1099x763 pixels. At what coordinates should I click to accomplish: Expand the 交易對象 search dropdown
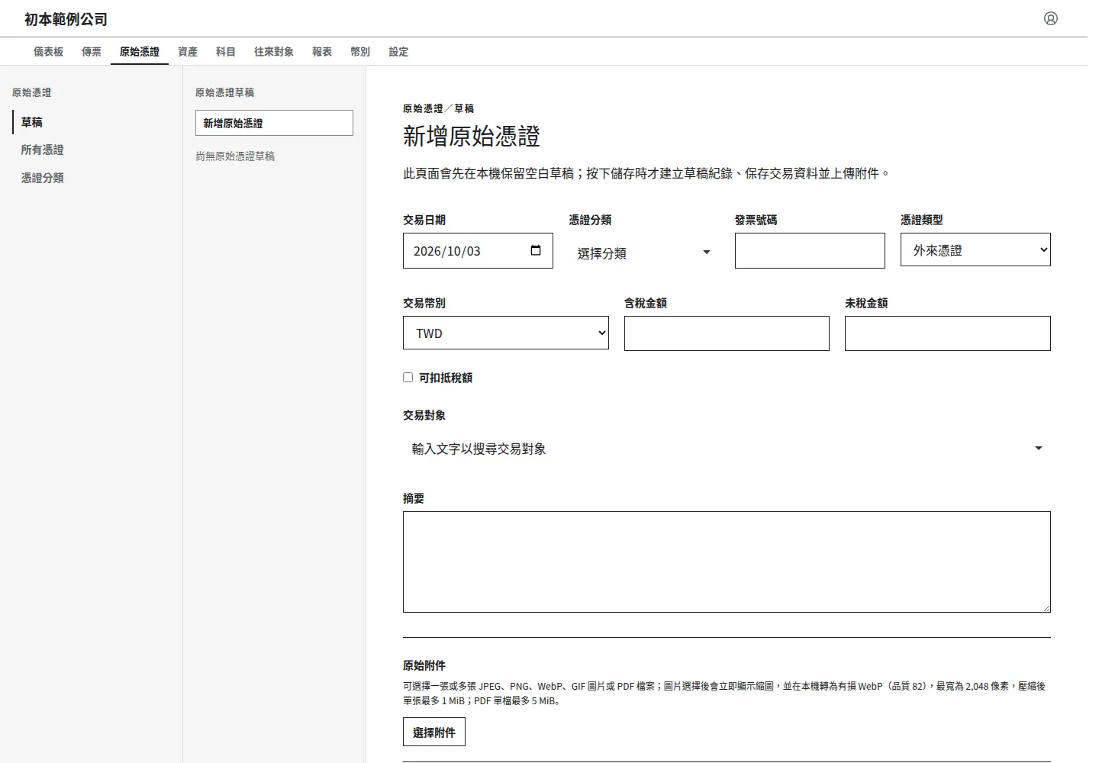[x=727, y=449]
